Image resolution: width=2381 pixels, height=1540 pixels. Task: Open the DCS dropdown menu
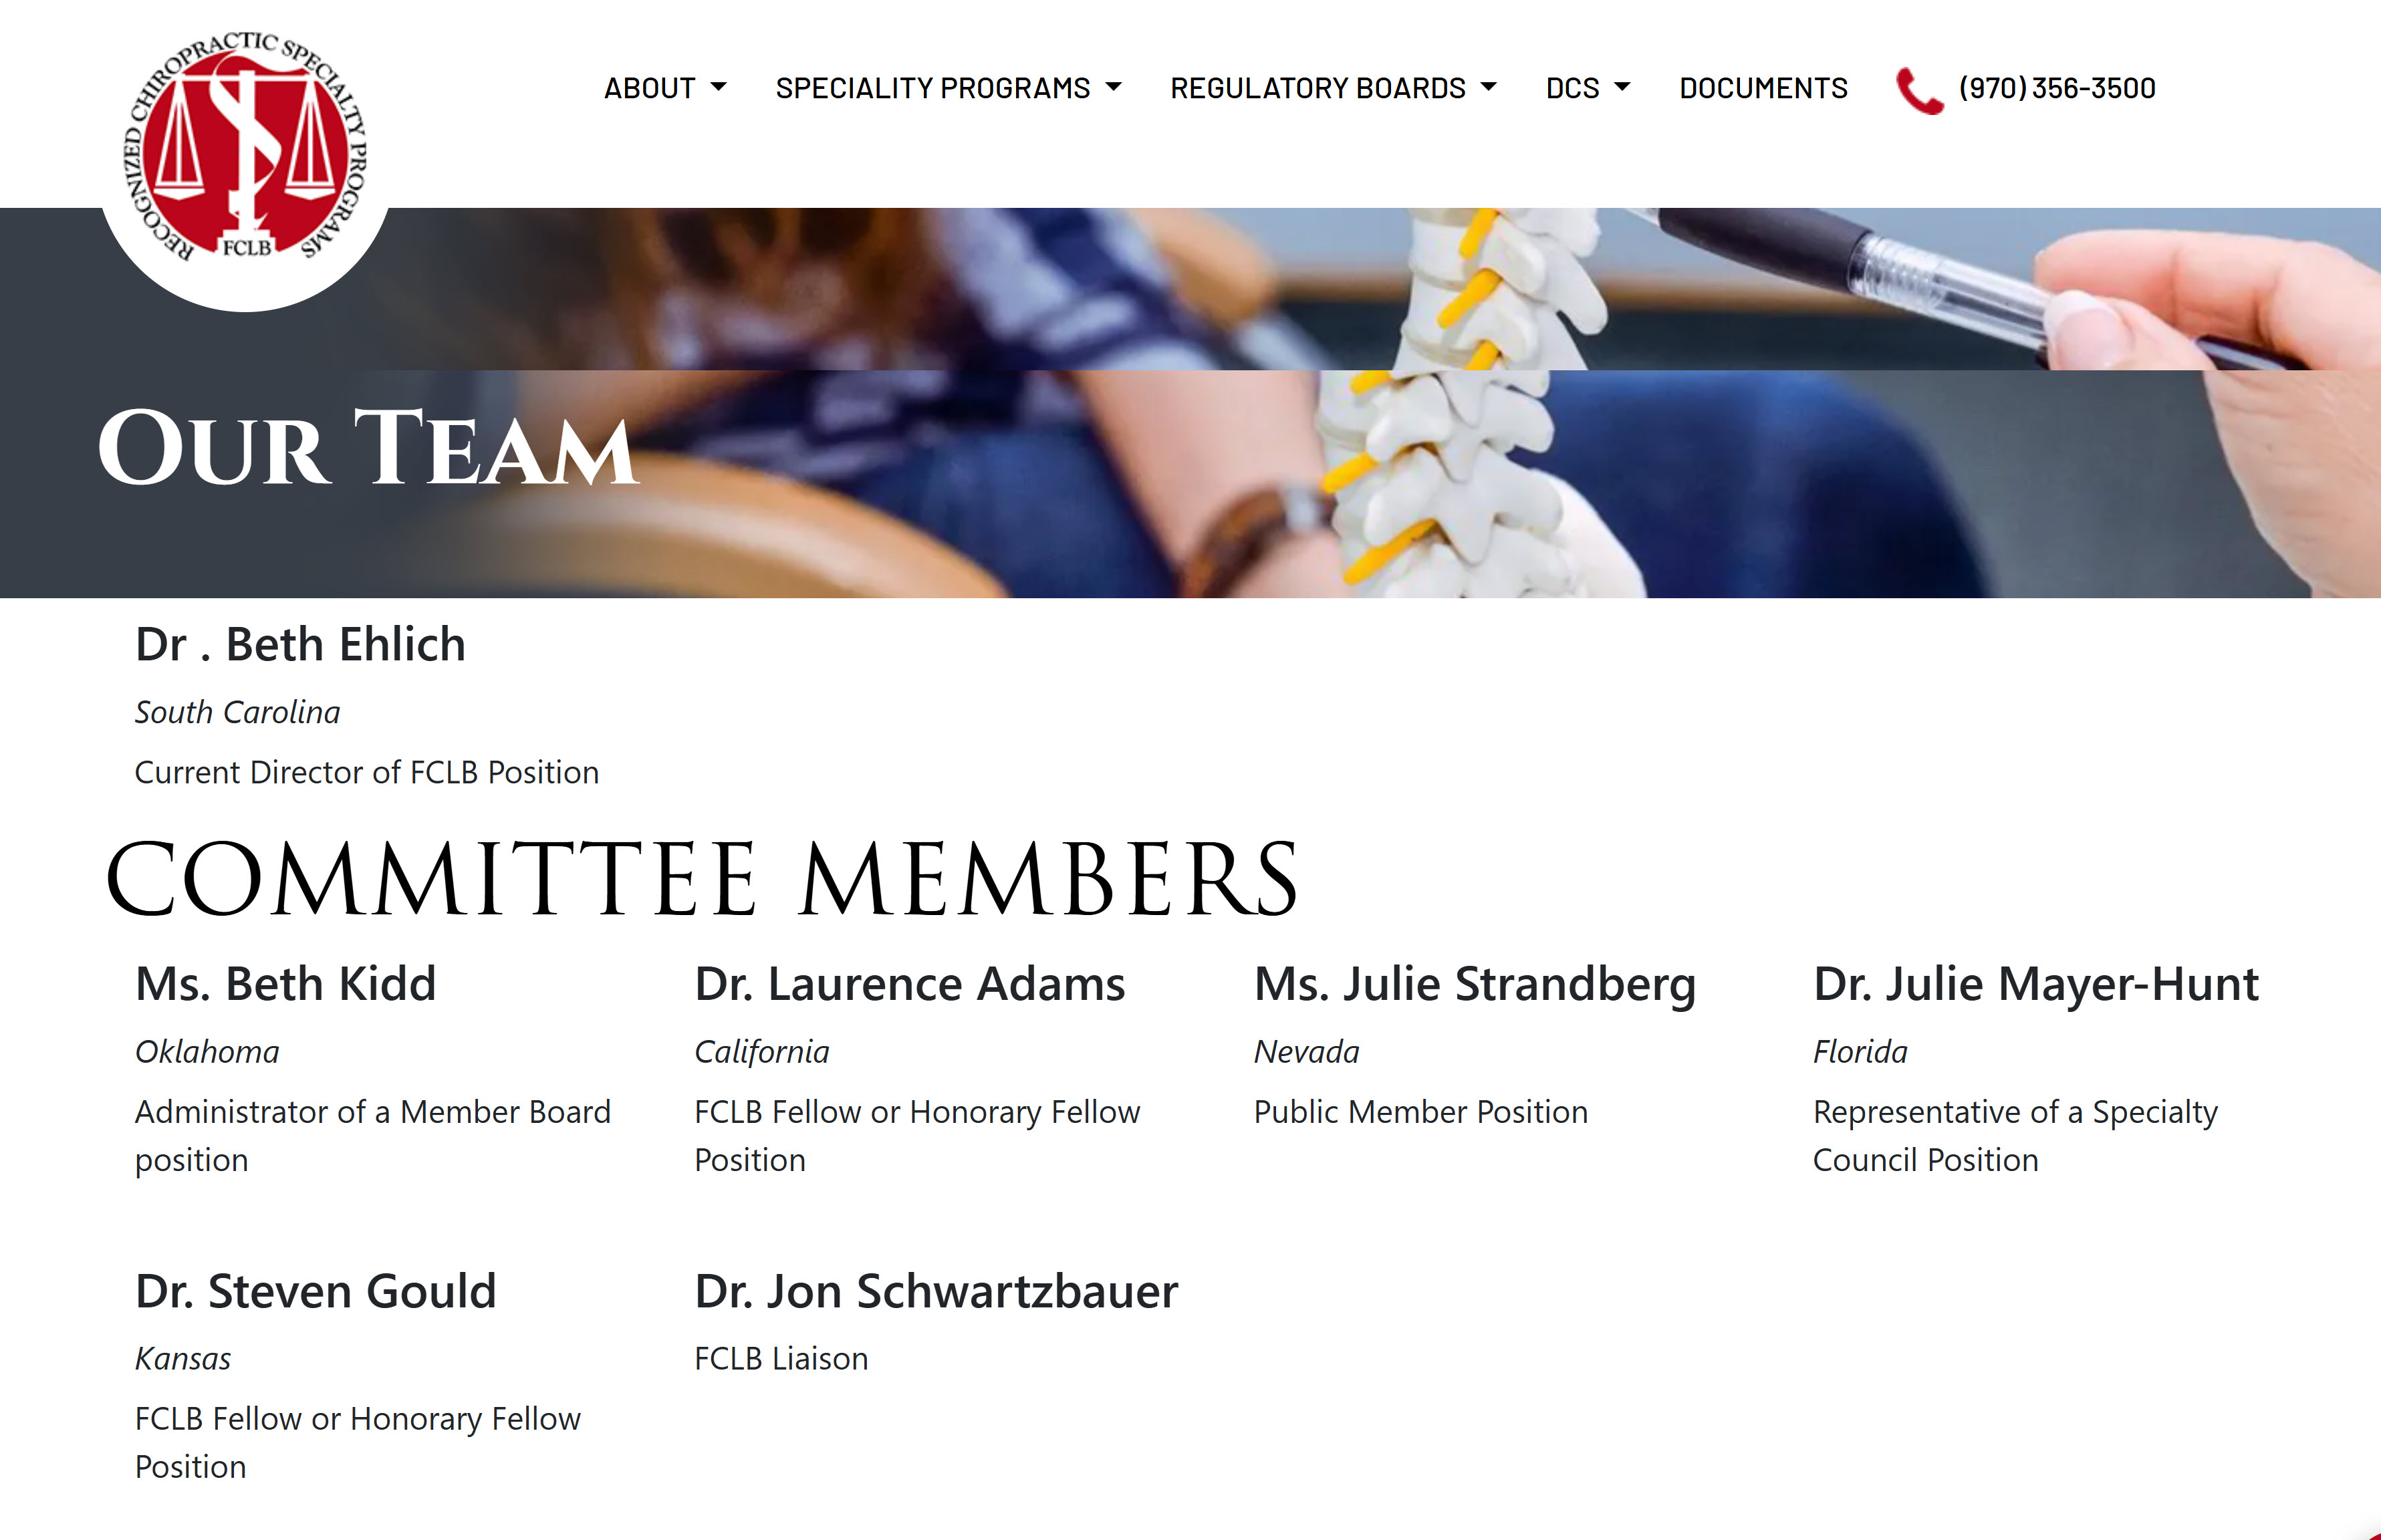pos(1587,88)
